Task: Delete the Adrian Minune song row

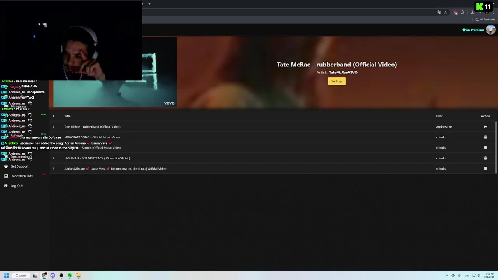Action: (x=485, y=168)
